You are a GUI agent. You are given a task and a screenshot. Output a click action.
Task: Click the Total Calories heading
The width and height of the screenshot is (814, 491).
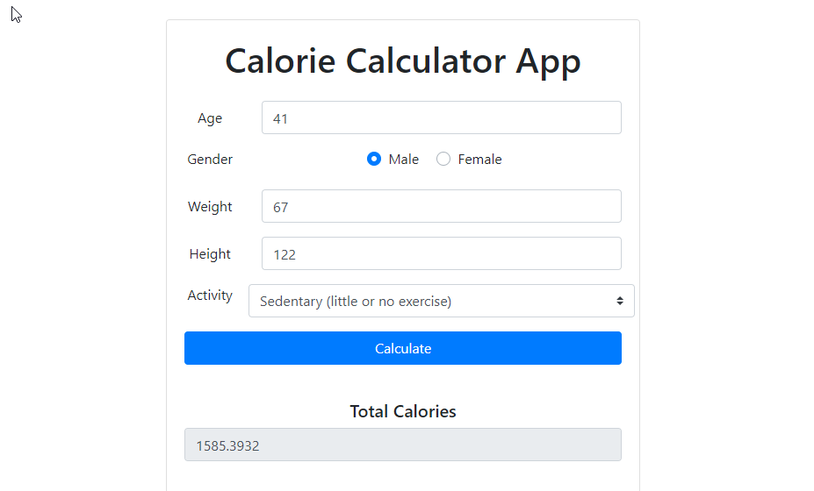pos(403,411)
